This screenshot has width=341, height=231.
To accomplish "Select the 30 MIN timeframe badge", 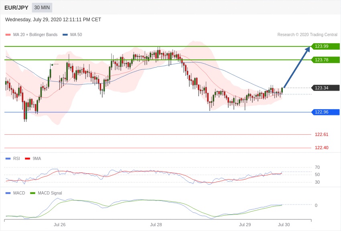I will [x=42, y=8].
